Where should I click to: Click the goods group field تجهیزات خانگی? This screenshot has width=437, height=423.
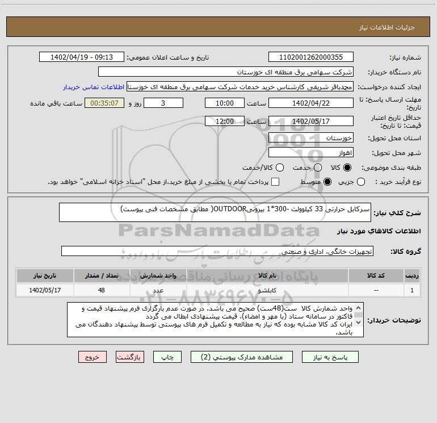tap(217, 251)
